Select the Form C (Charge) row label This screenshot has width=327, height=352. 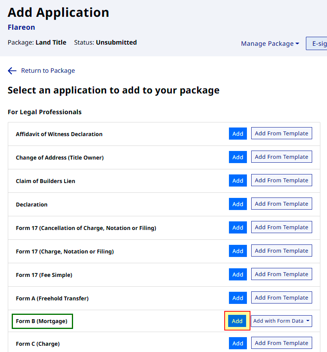click(x=38, y=344)
